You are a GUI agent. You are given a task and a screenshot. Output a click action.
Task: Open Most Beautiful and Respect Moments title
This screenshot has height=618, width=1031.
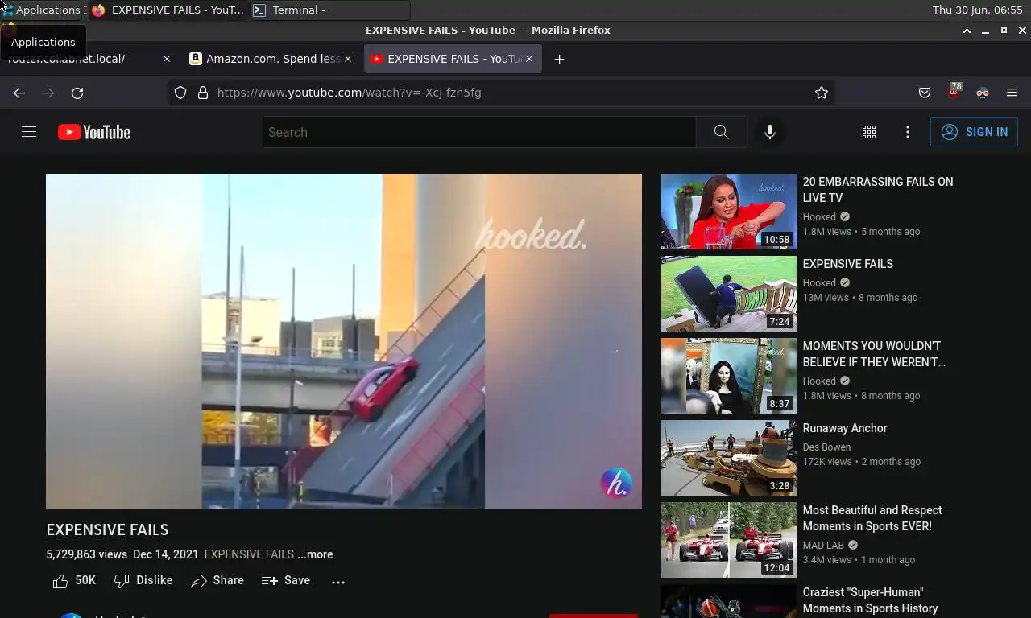pyautogui.click(x=872, y=518)
